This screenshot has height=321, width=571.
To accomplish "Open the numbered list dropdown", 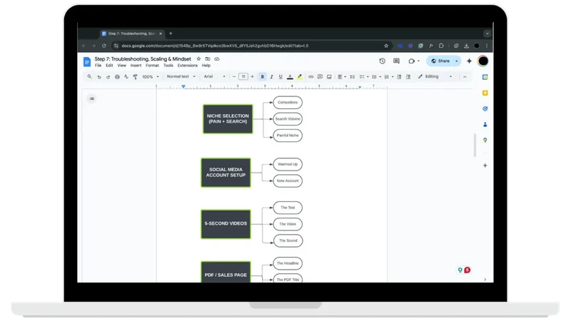I will (x=388, y=77).
